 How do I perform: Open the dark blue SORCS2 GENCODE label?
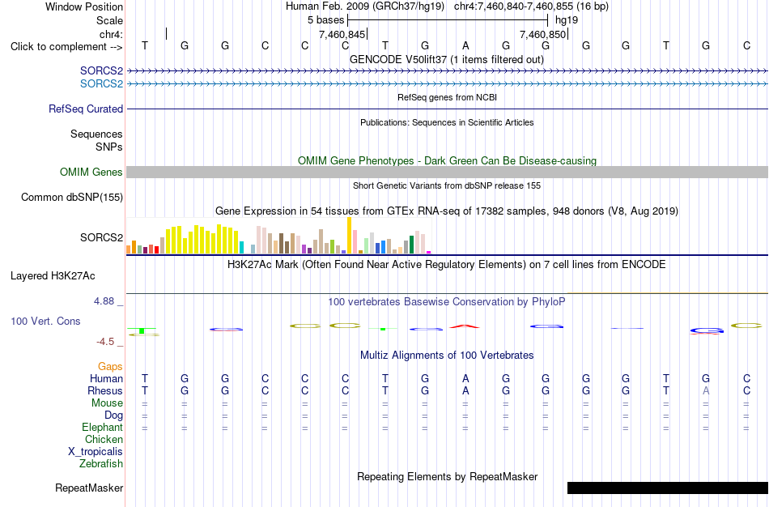coord(101,71)
